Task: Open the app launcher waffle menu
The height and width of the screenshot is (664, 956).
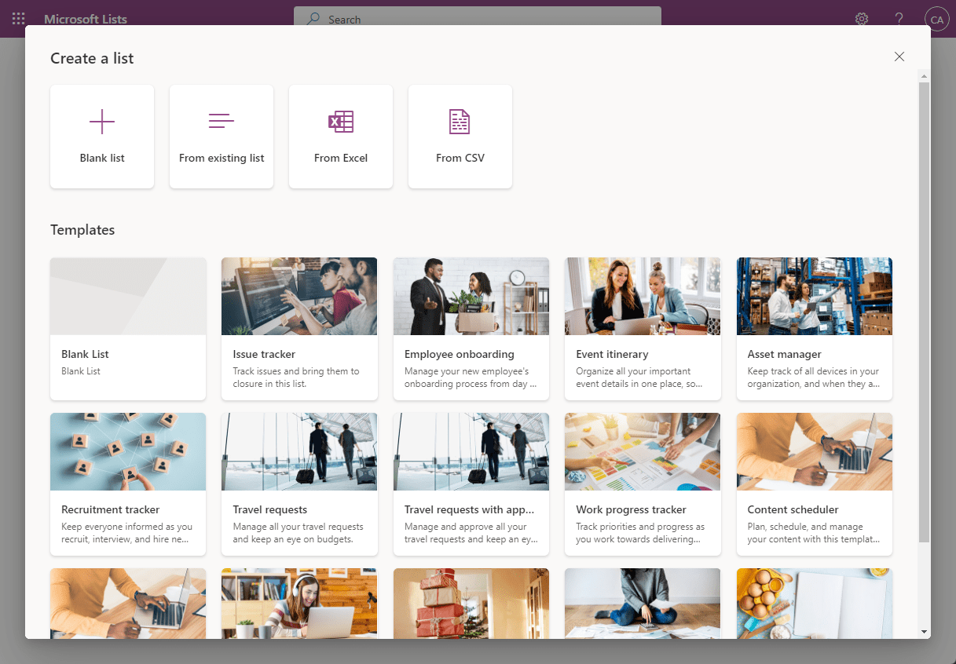Action: tap(19, 19)
